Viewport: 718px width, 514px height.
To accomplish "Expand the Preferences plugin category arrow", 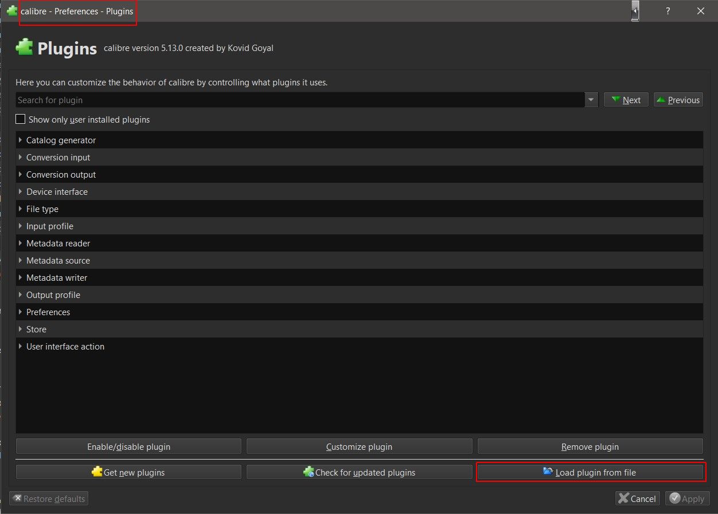I will pyautogui.click(x=21, y=312).
